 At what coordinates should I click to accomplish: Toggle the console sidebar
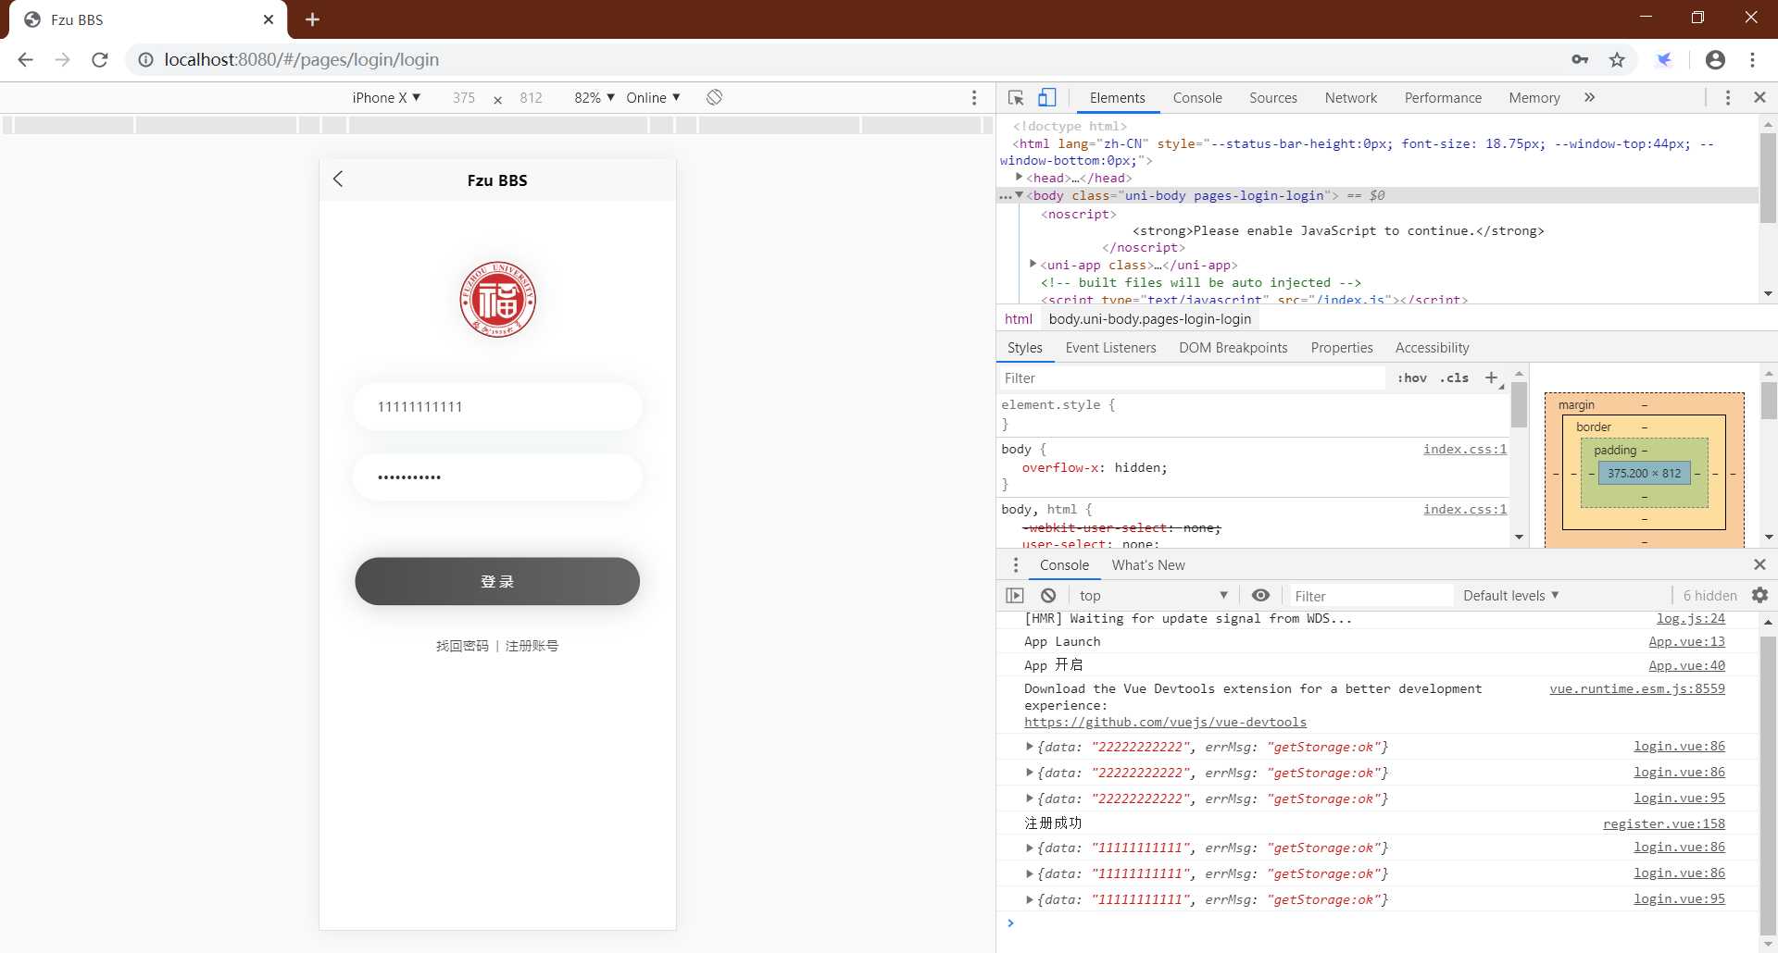point(1015,596)
